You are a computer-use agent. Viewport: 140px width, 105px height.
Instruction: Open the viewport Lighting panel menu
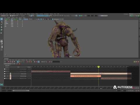click(x=13, y=18)
